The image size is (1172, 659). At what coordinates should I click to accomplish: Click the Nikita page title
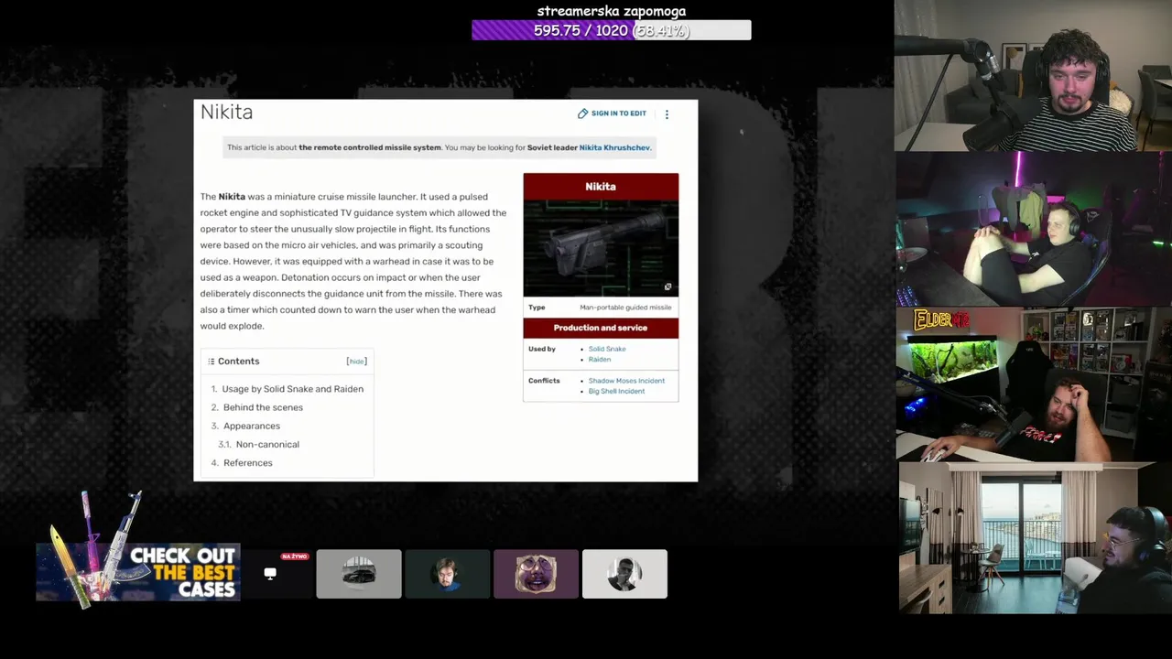226,112
